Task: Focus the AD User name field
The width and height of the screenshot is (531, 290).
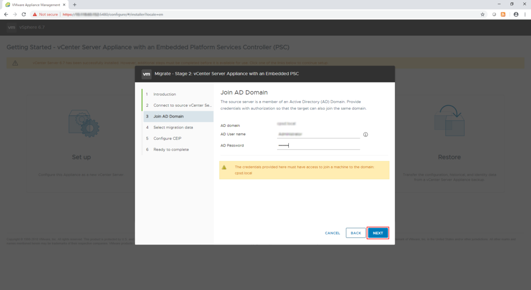Action: pyautogui.click(x=318, y=134)
